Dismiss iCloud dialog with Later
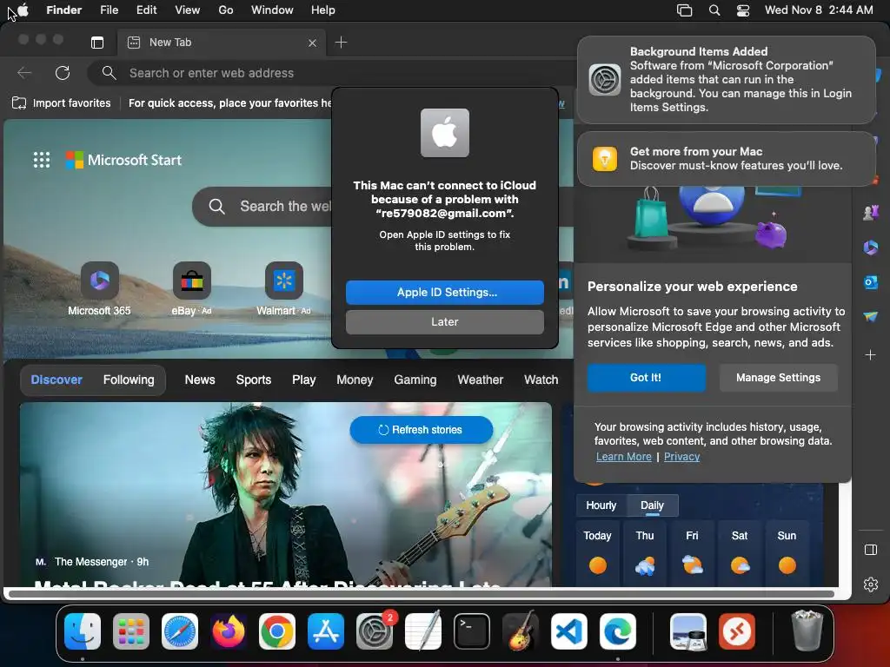Screen dimensions: 890x667 coord(445,321)
